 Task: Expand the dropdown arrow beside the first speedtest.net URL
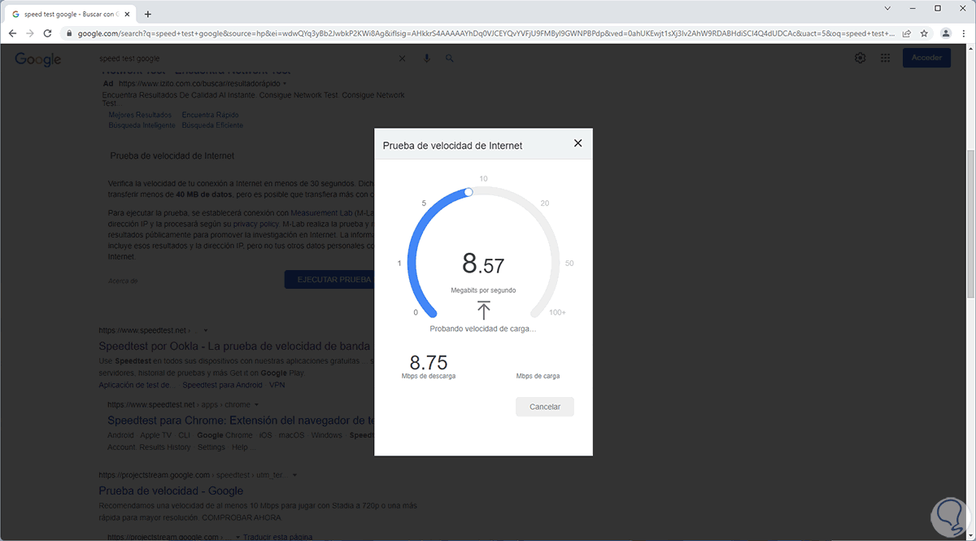[206, 330]
